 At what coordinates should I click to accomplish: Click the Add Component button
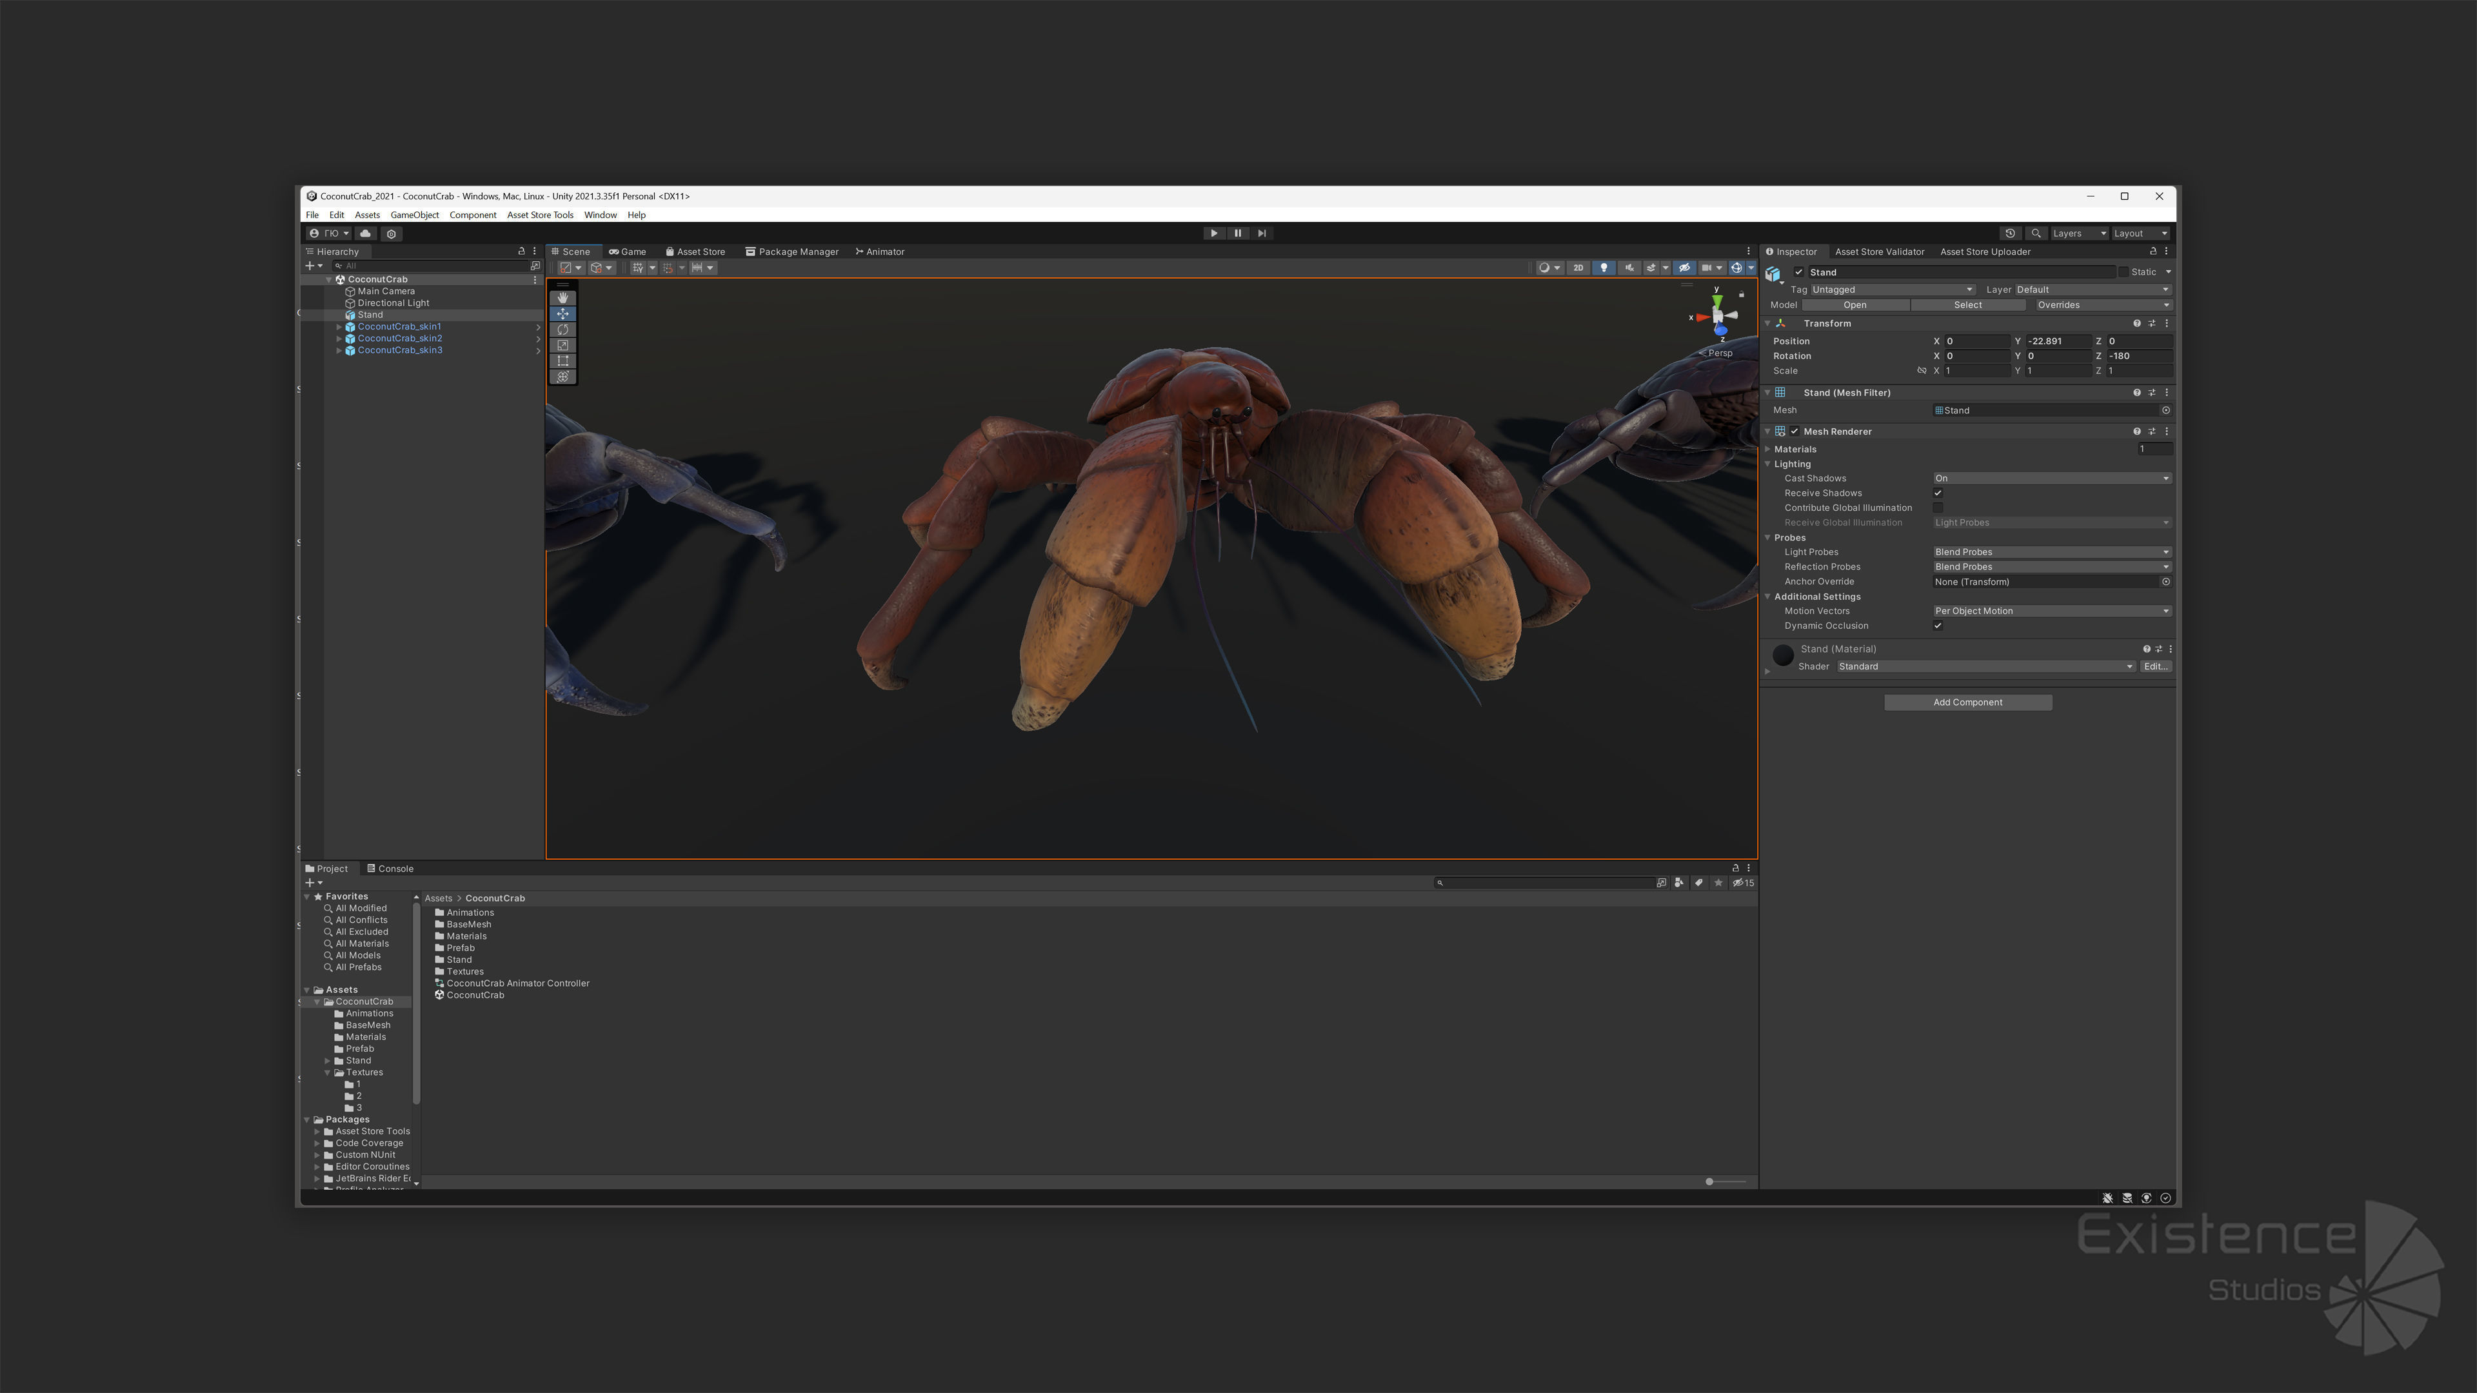pyautogui.click(x=1967, y=703)
